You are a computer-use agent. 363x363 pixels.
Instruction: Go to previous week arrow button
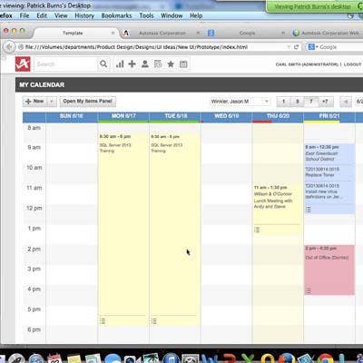[x=346, y=102]
